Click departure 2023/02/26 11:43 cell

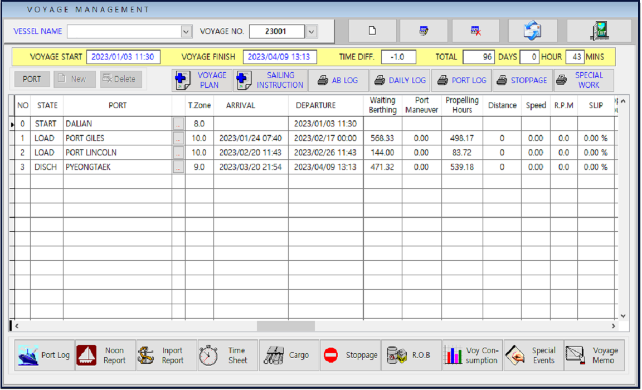coord(325,153)
